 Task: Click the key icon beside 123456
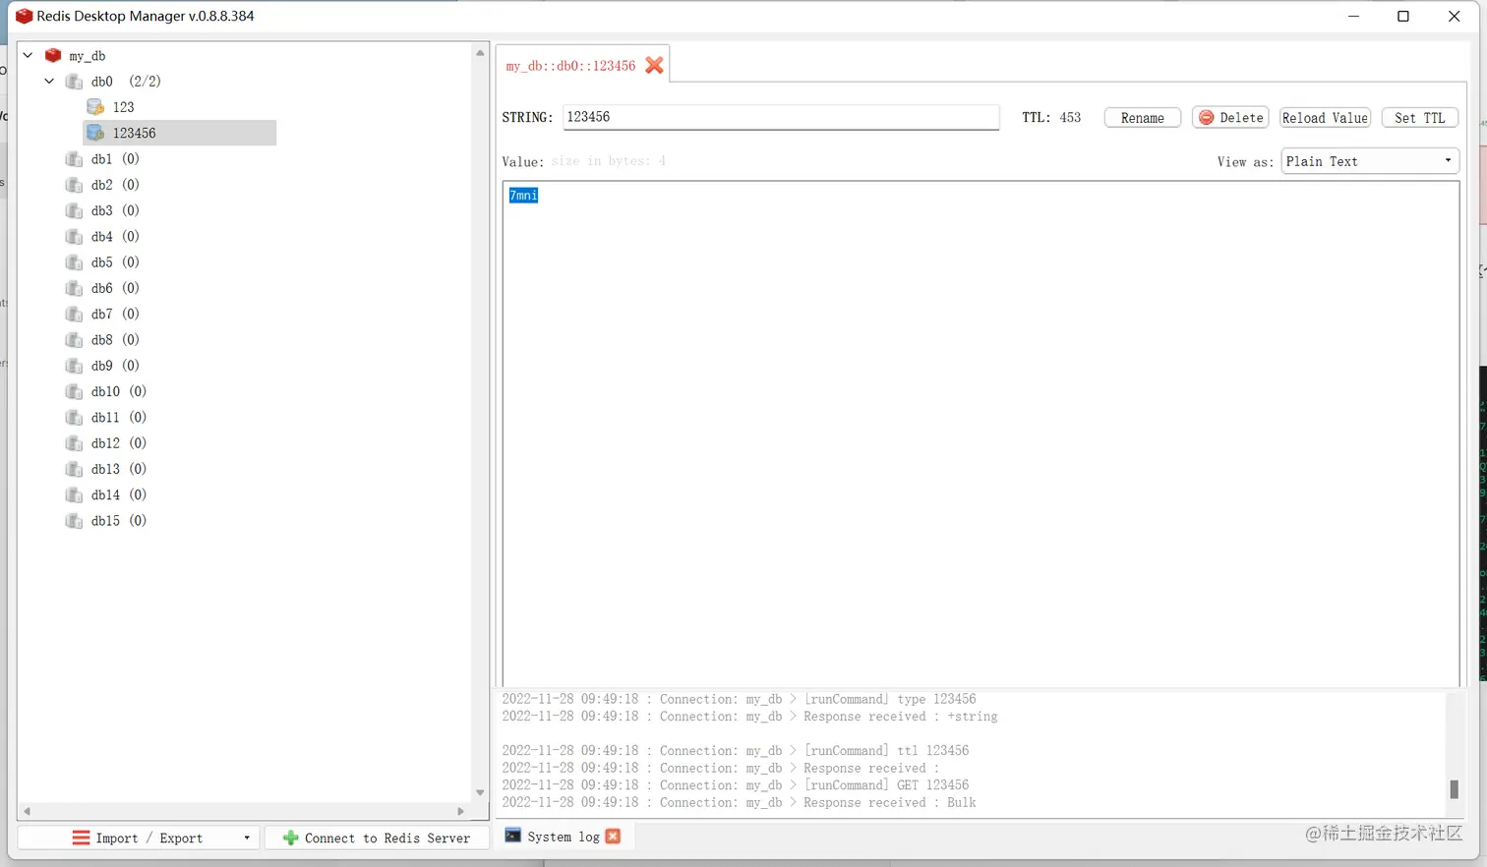(95, 133)
